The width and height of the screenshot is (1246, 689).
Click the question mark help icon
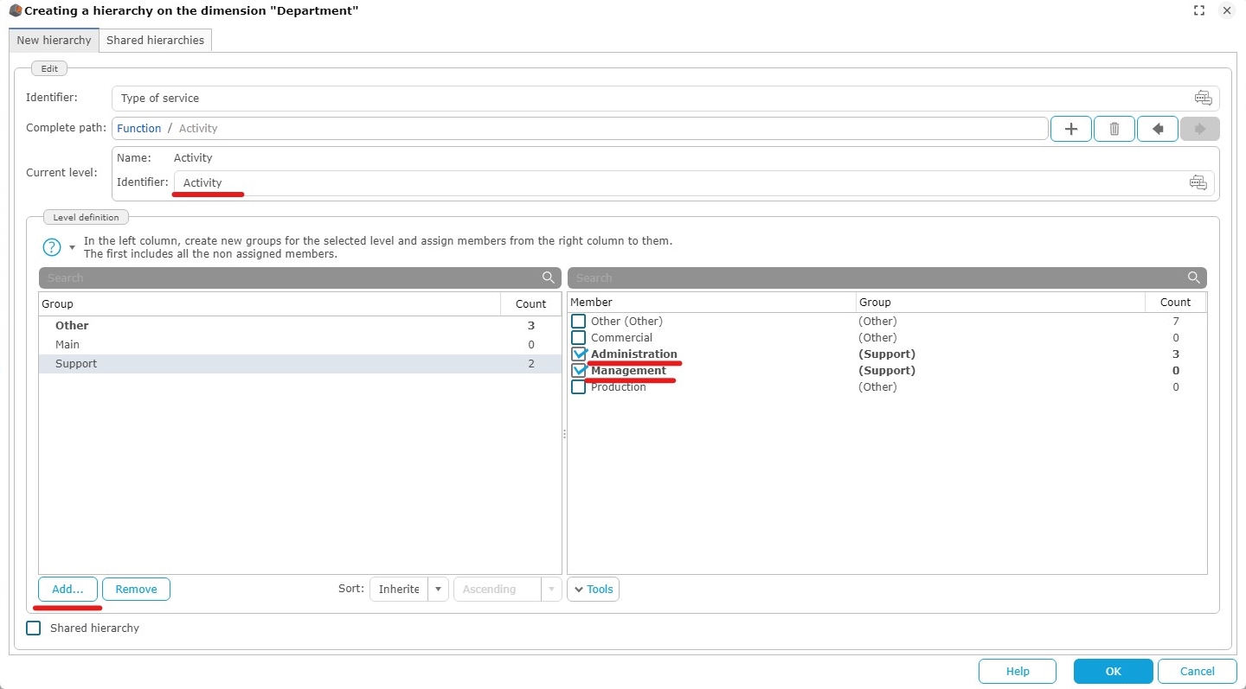click(52, 247)
